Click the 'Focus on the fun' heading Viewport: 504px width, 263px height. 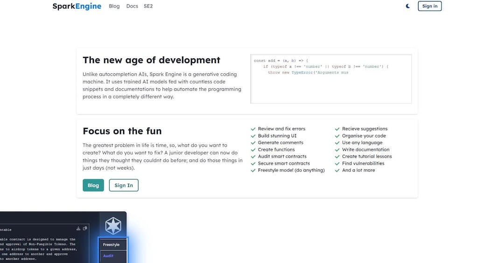pyautogui.click(x=122, y=131)
